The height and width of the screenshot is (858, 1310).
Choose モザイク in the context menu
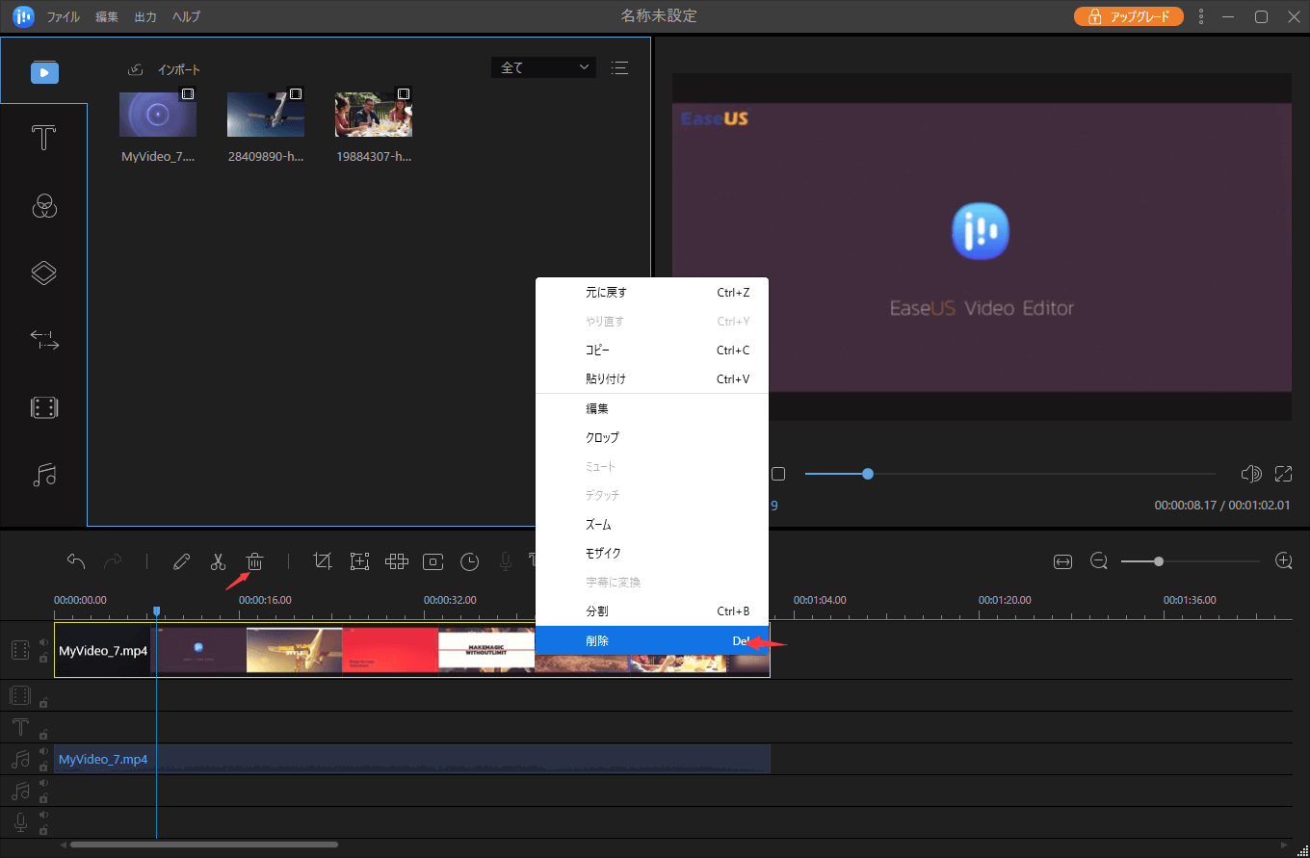(x=652, y=554)
